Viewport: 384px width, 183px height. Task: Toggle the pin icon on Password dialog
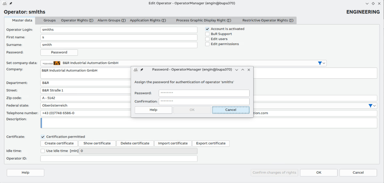[141, 70]
